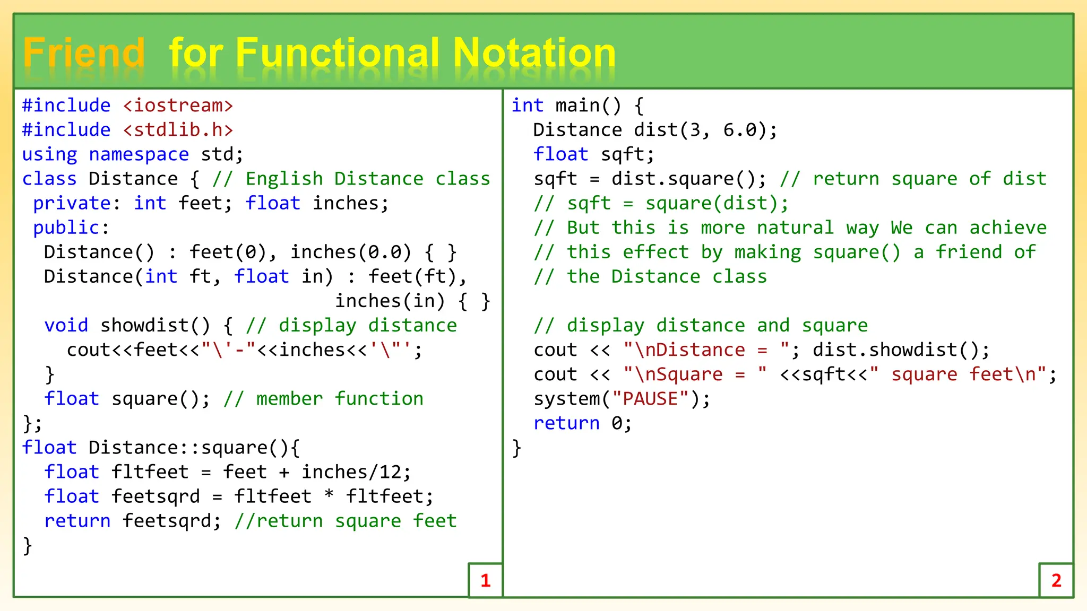This screenshot has width=1087, height=611.
Task: Click panel number badge '2'
Action: [x=1056, y=580]
